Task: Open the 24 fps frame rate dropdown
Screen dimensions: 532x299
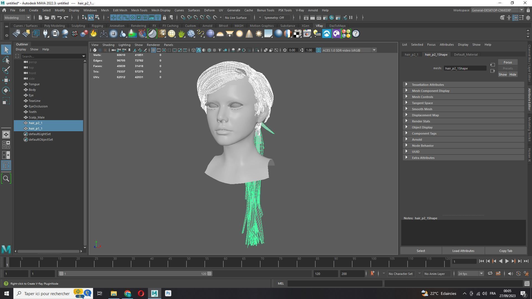Action: pos(470,274)
